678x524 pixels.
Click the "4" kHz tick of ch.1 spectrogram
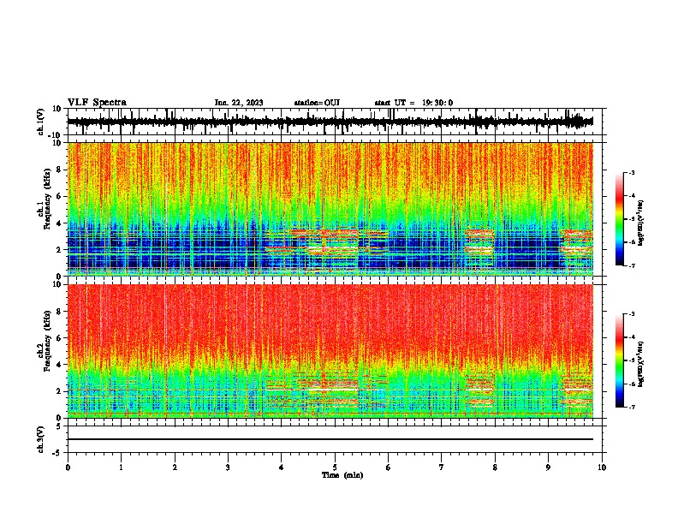[x=59, y=223]
